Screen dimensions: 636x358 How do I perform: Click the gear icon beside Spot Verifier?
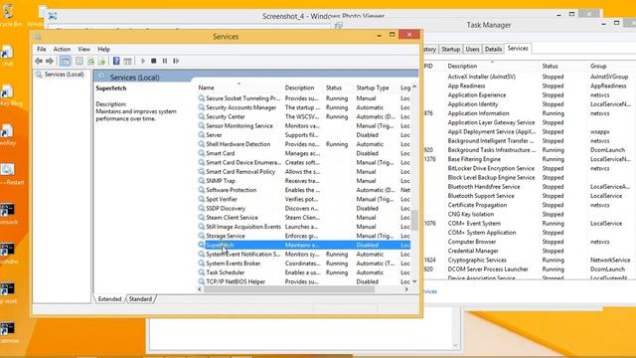(201, 199)
